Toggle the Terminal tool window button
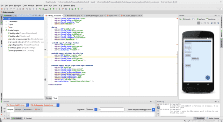Viewport: 223px width, 122px height. click(x=28, y=118)
